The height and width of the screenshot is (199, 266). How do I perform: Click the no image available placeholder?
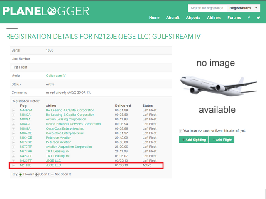218,86
